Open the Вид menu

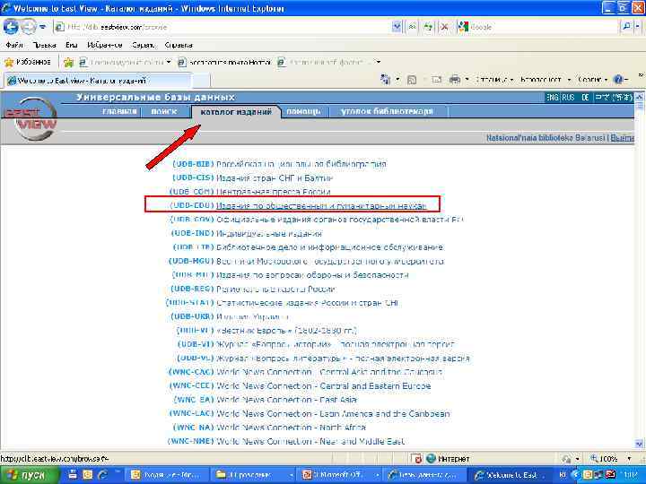point(72,45)
